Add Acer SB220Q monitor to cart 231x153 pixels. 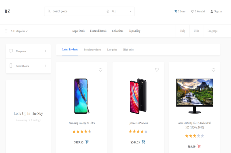coord(199,146)
